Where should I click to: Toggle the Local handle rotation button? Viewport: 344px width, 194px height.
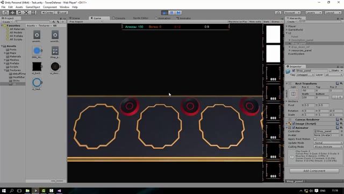[61, 13]
